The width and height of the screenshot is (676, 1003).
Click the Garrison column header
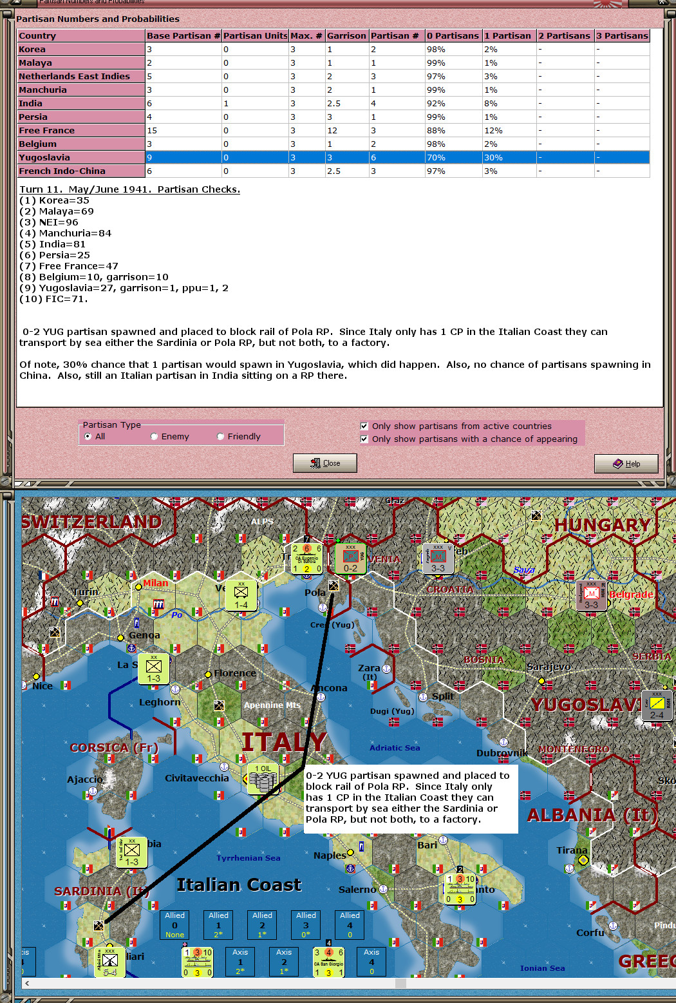click(x=347, y=35)
